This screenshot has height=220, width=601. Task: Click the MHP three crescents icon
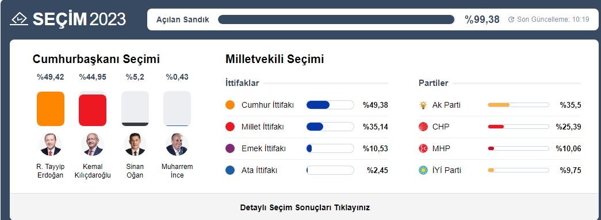[x=423, y=148]
